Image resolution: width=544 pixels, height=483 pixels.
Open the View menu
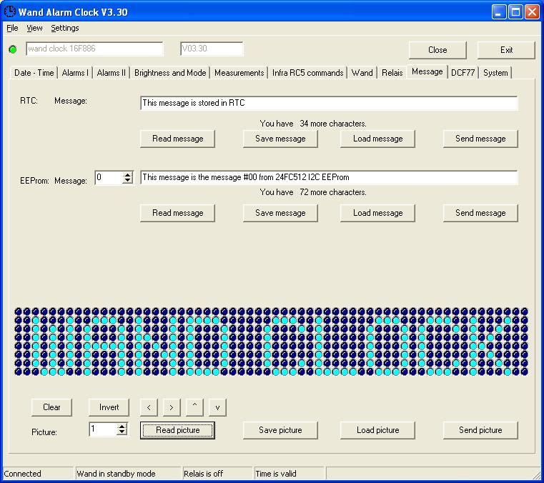[x=34, y=28]
